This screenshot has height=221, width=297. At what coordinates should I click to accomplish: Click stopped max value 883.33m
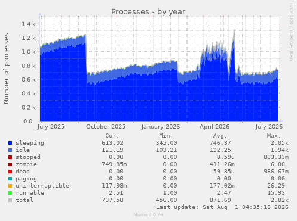[x=276, y=157]
